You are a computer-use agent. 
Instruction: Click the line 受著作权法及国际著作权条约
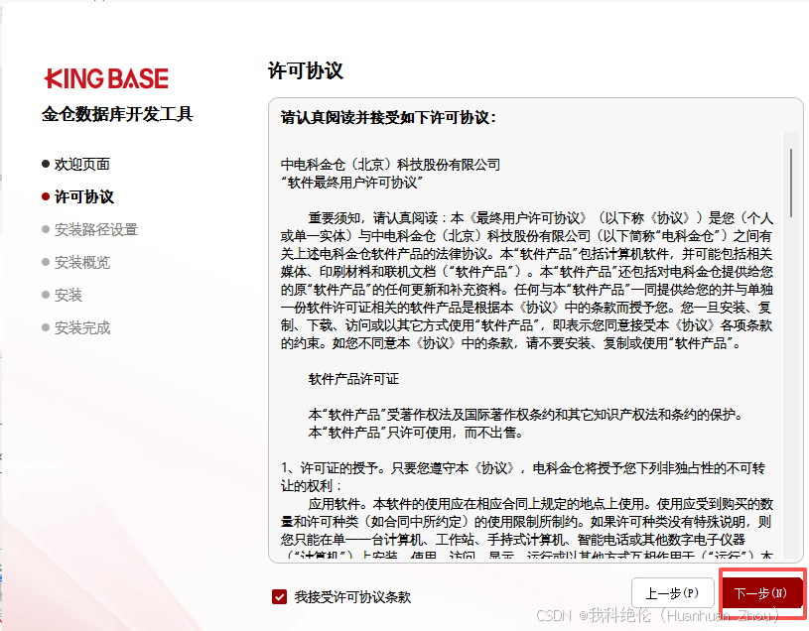(525, 415)
